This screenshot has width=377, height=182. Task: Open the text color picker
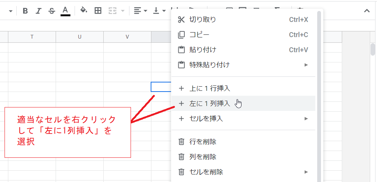tap(65, 11)
